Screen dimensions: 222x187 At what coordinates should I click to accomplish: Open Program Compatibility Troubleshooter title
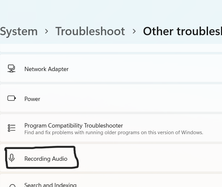coord(74,126)
